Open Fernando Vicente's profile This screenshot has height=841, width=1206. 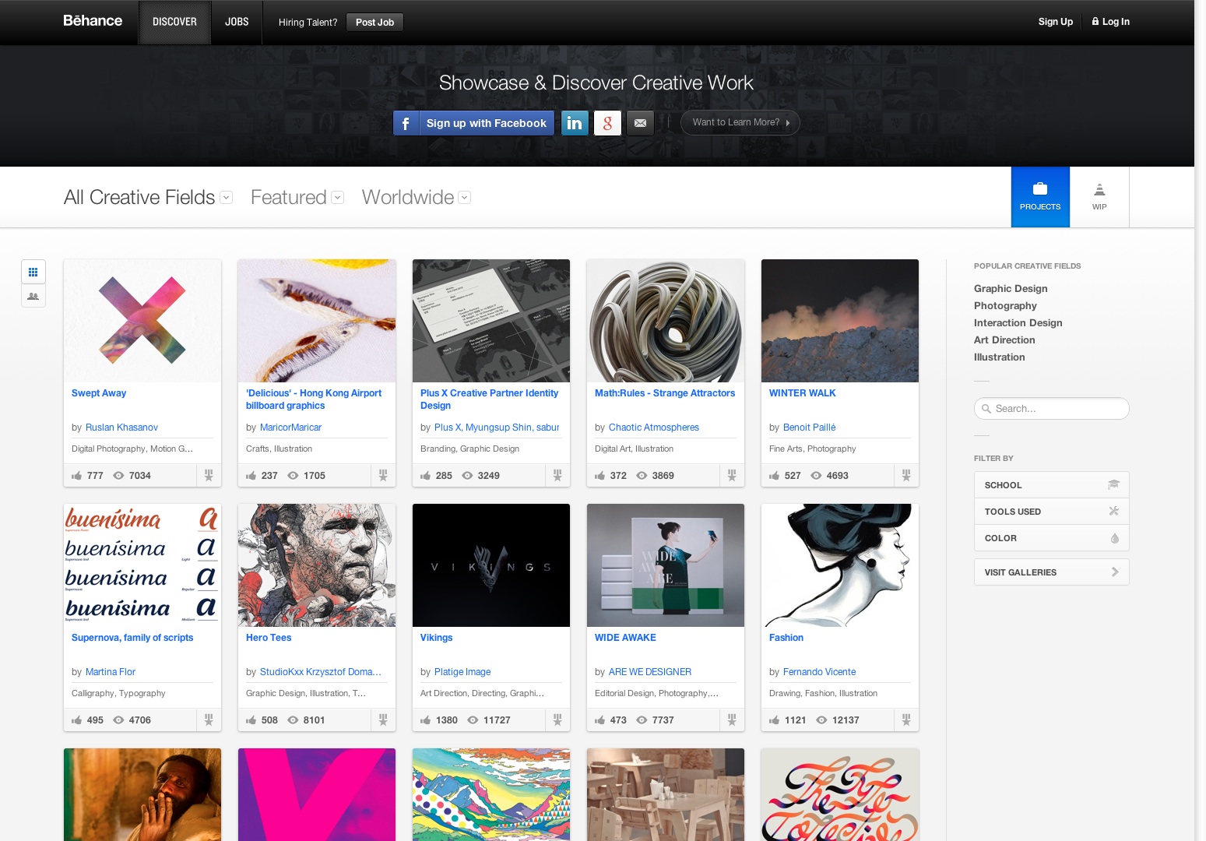click(819, 672)
